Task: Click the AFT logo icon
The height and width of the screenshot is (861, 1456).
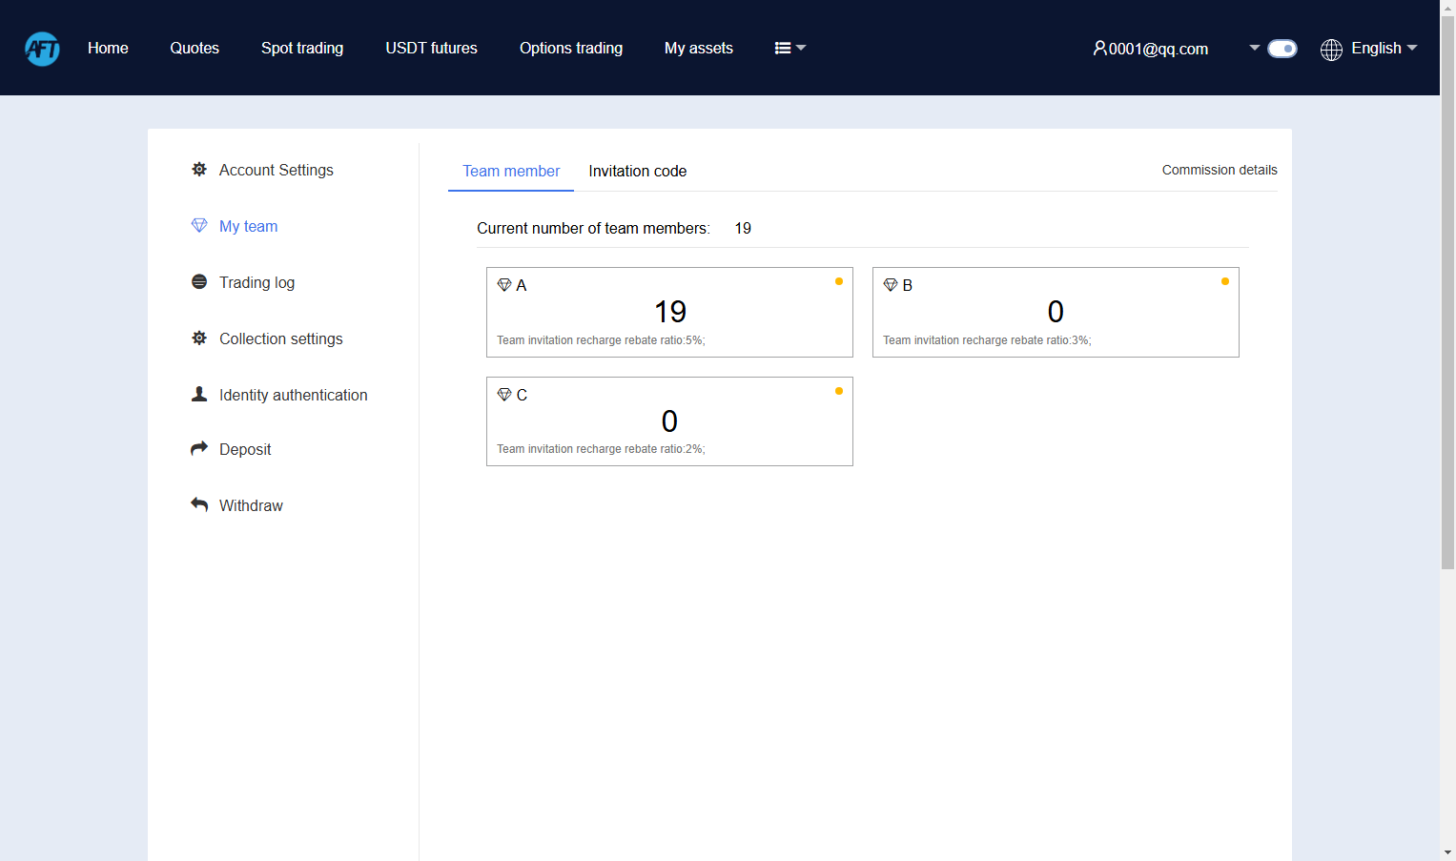Action: [x=42, y=48]
